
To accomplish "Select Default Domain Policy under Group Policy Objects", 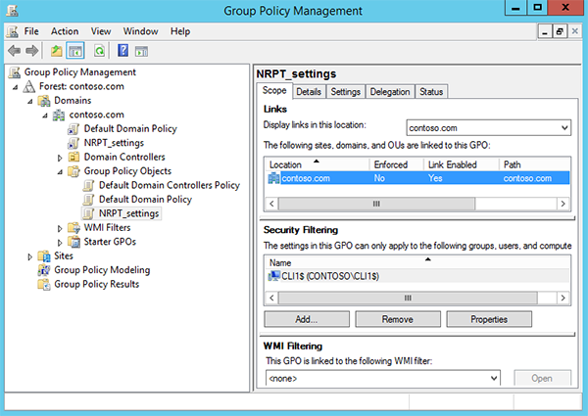I will 145,200.
